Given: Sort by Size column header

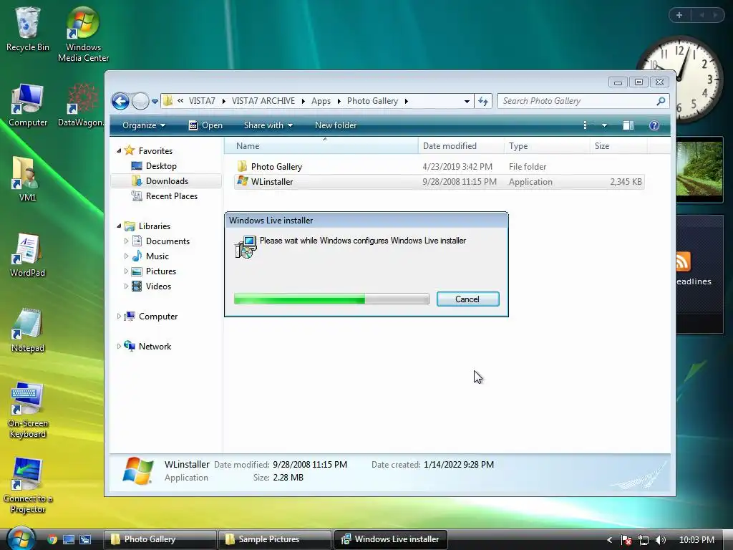Looking at the screenshot, I should tap(618, 146).
